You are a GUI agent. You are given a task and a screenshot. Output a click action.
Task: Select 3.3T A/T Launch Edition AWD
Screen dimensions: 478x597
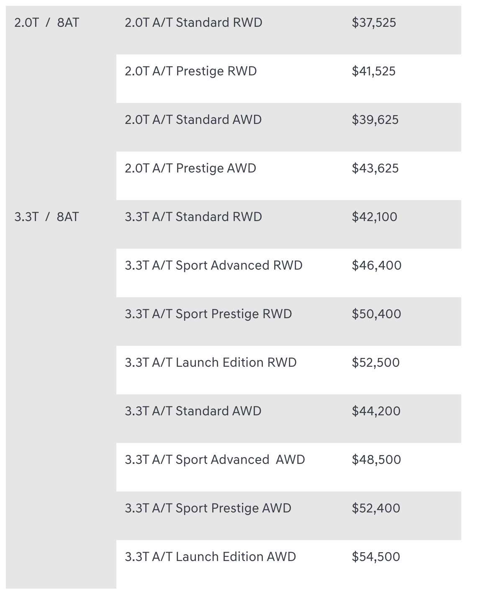point(211,557)
